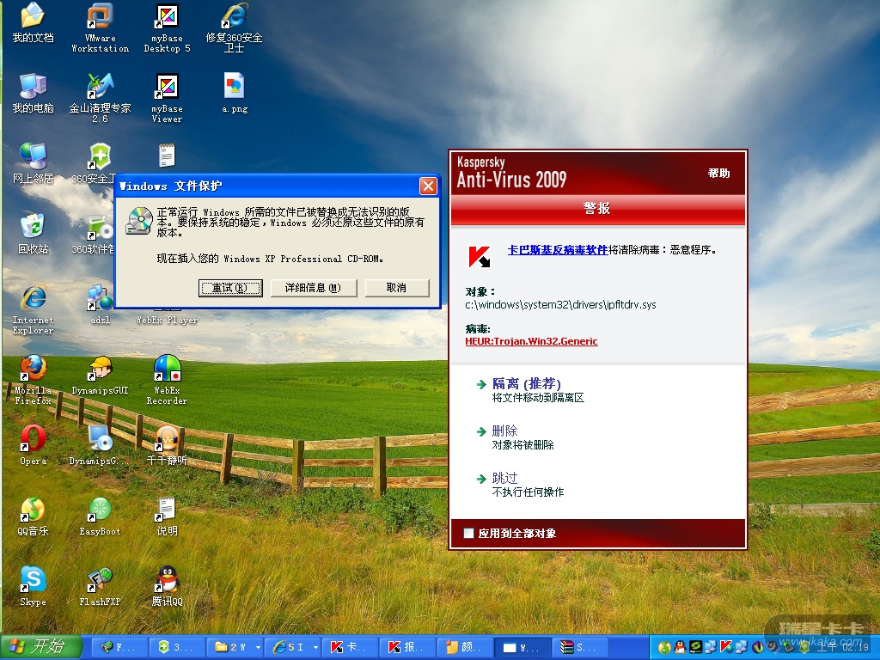Expand the 5 I Internet Explorer group arrow
Screen dimensions: 880x660
tap(316, 648)
